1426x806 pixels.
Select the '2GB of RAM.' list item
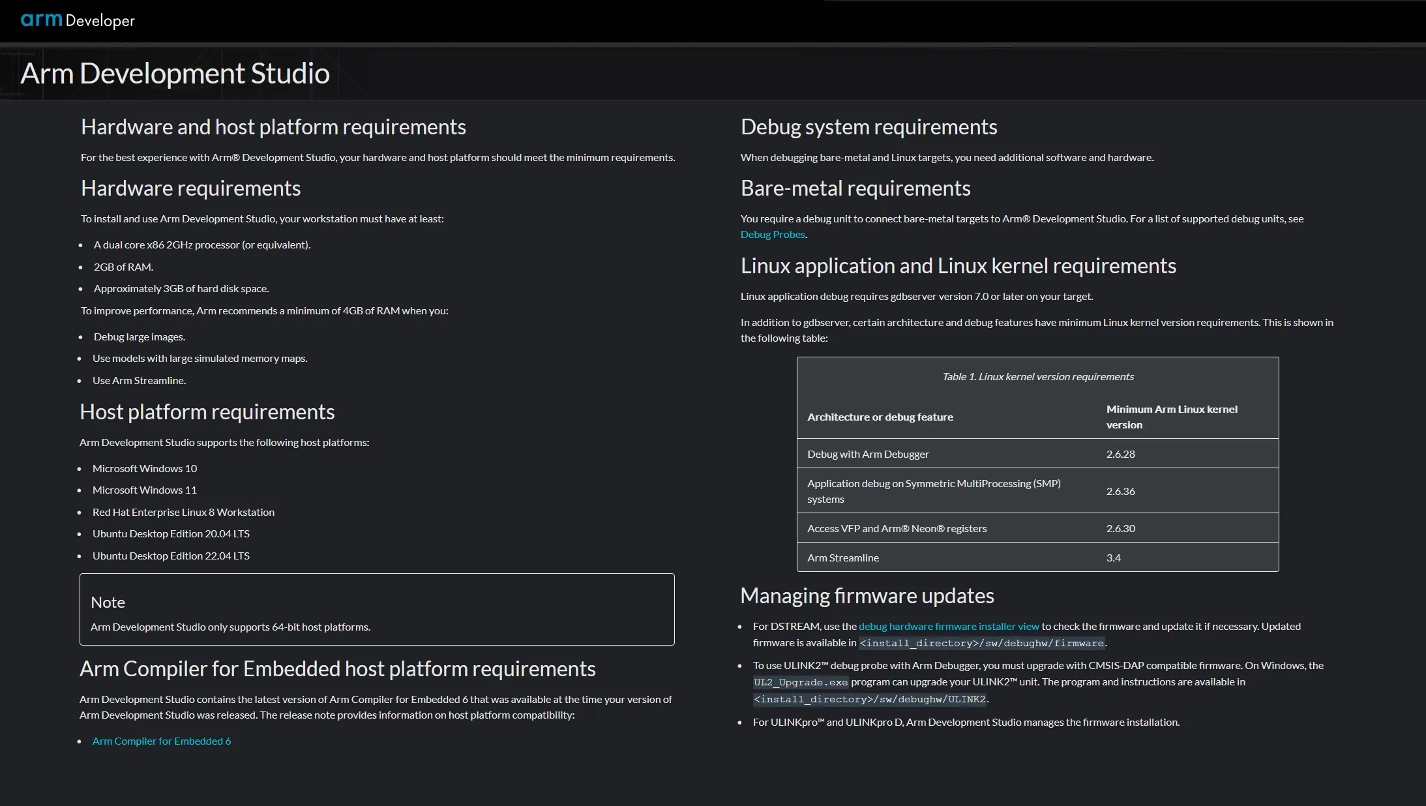click(123, 267)
